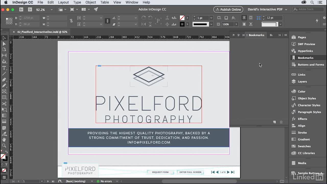Viewport: 327px width, 184px height.
Task: Click REQUEST FORM button on the page
Action: pyautogui.click(x=160, y=172)
